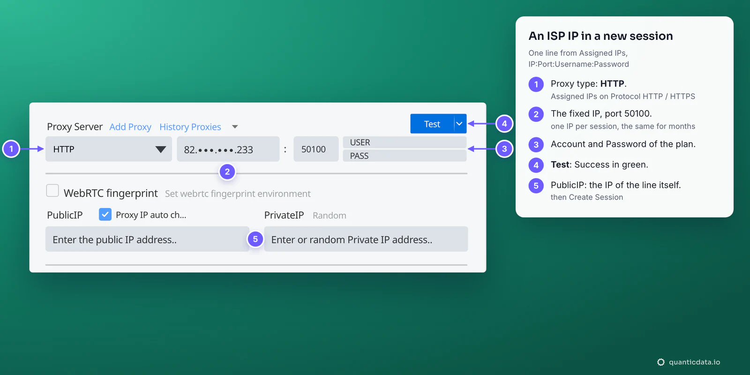Click the blue Test button

[432, 124]
